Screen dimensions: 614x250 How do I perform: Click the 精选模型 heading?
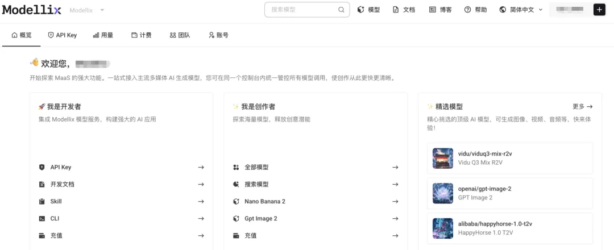[449, 106]
